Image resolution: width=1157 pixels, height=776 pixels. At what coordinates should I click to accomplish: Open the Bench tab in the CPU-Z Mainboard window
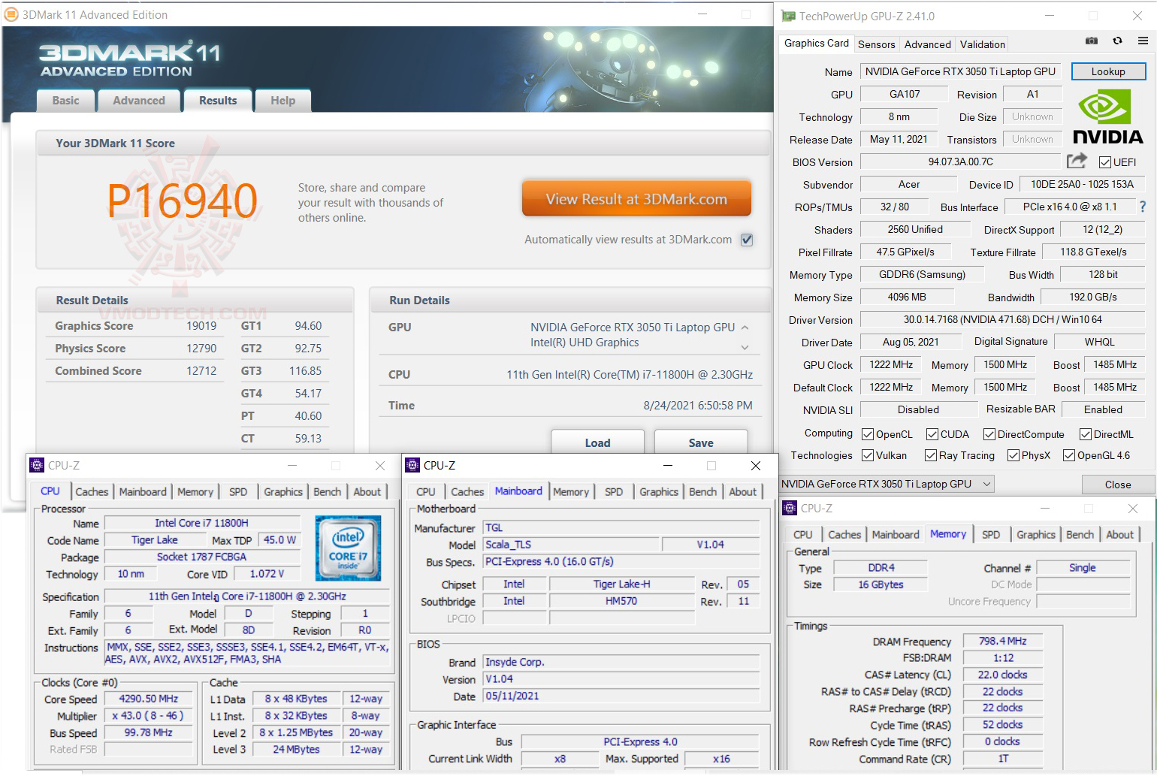pyautogui.click(x=702, y=492)
